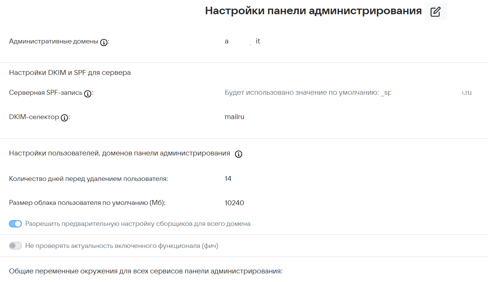488x282 pixels.
Task: Click the Серверная SPF-запись label
Action: 45,93
